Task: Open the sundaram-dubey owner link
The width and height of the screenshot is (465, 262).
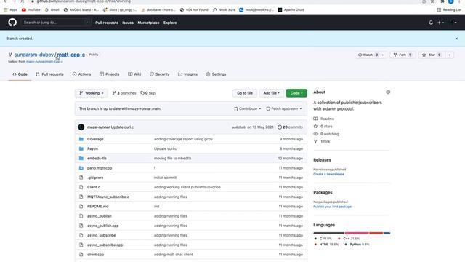Action: (x=34, y=55)
